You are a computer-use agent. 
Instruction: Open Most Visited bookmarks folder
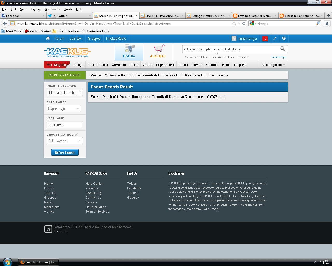click(x=12, y=31)
